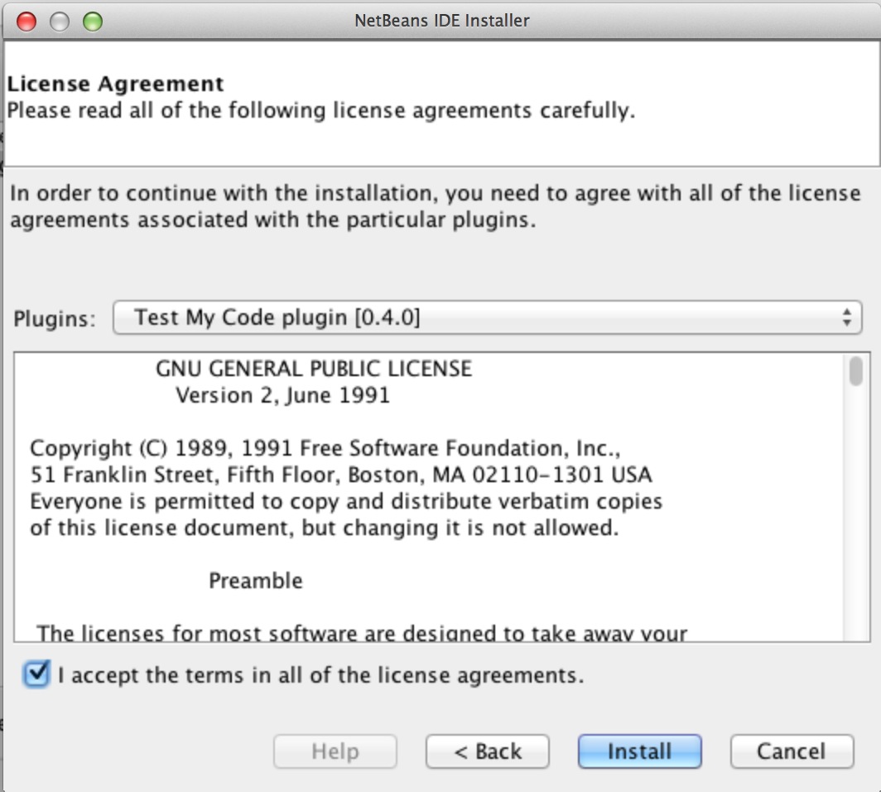The width and height of the screenshot is (881, 792).
Task: Click the 'GNU GENERAL PUBLIC LICENSE' heading text
Action: (x=314, y=369)
